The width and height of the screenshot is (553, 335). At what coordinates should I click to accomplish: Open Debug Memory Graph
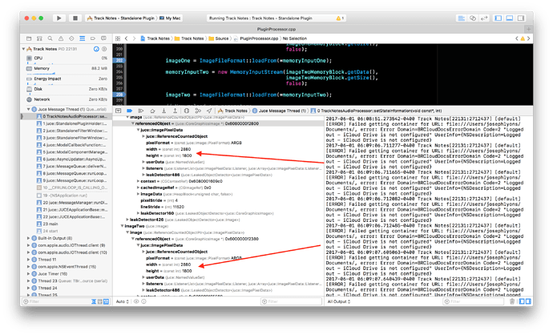198,111
